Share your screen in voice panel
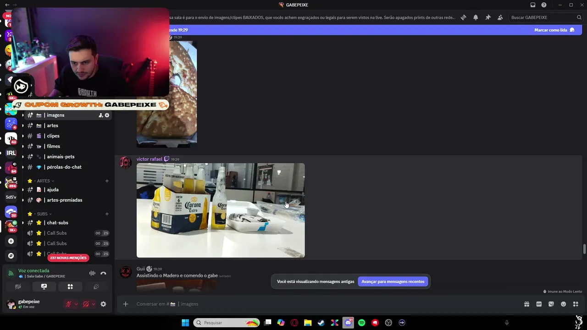 (44, 286)
